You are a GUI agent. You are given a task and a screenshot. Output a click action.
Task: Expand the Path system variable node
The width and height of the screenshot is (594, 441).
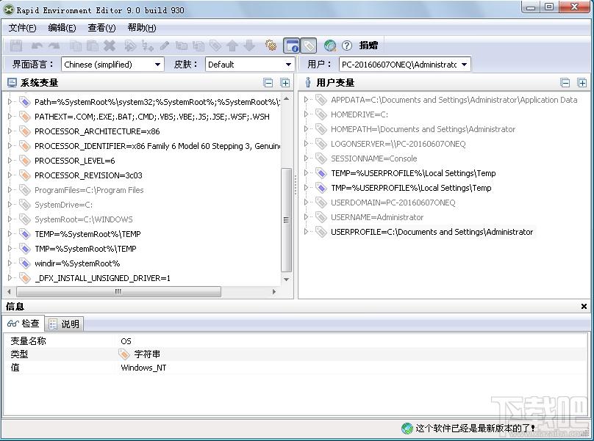pyautogui.click(x=10, y=102)
